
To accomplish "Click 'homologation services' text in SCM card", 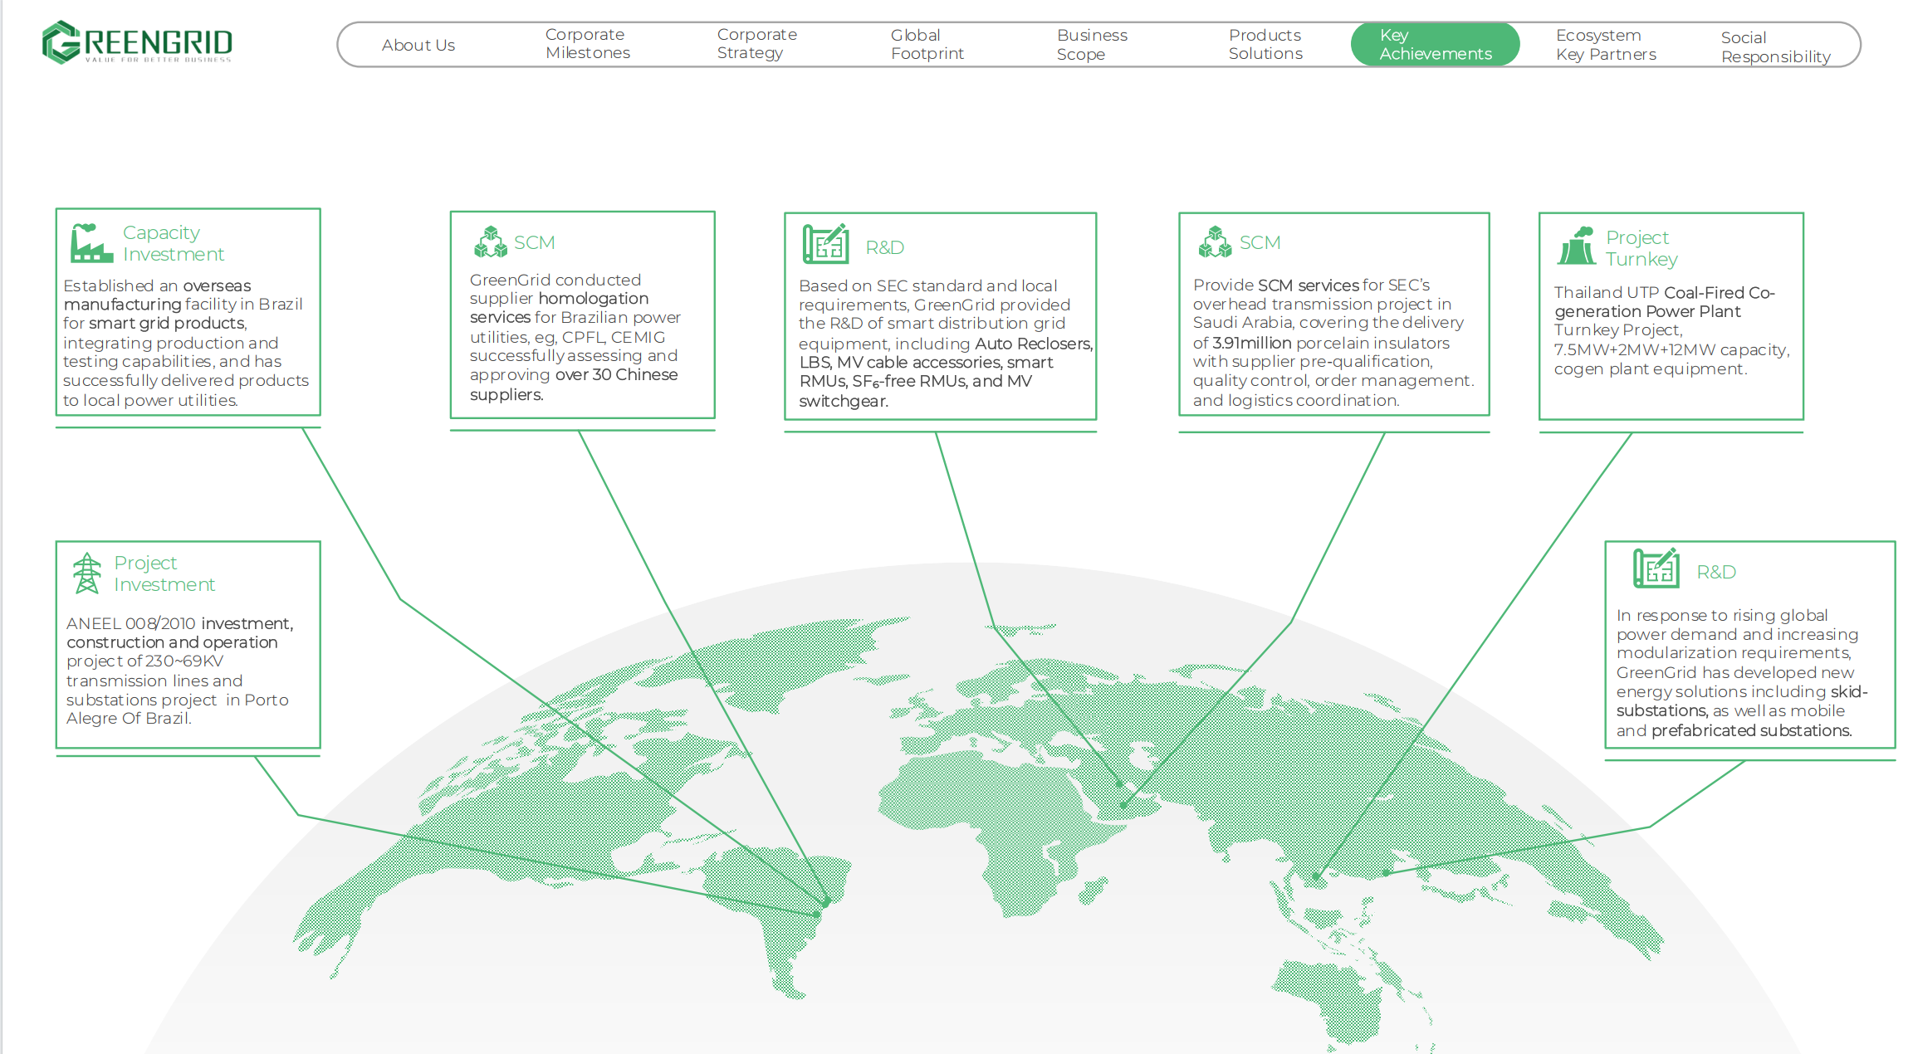I will click(x=559, y=308).
